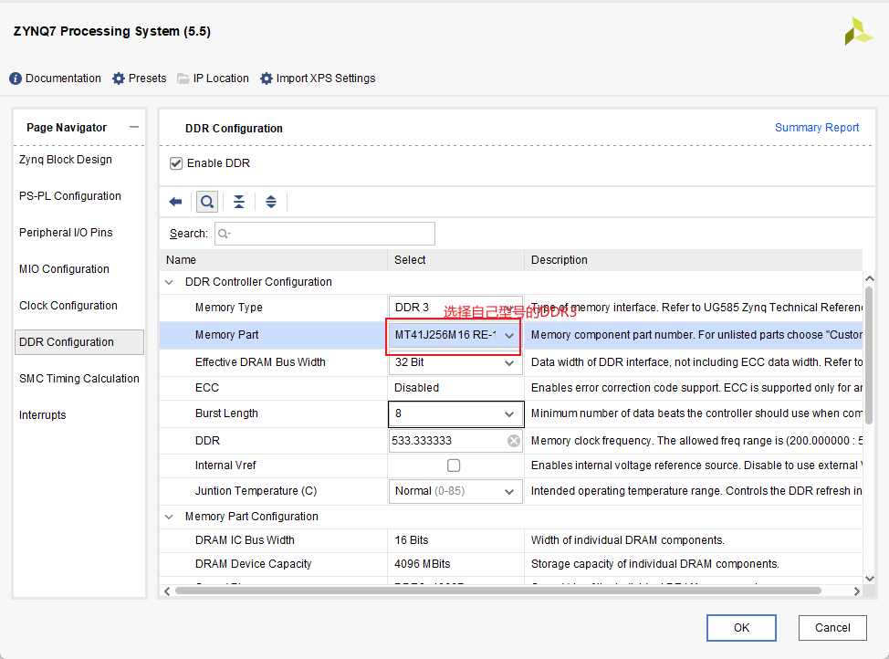
Task: Go to MIO Configuration page
Action: pos(64,269)
